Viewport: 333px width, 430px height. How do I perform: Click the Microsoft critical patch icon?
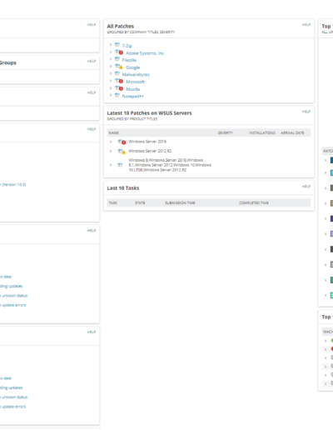click(x=119, y=81)
